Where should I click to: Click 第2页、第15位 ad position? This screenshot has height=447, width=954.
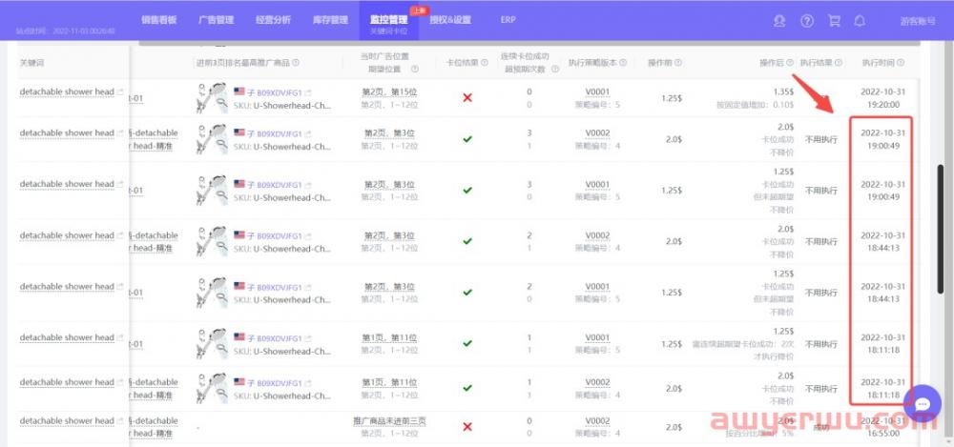coord(389,91)
